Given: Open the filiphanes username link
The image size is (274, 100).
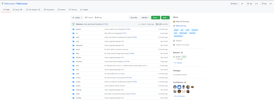Looking at the screenshot, I should pyautogui.click(x=79, y=24).
